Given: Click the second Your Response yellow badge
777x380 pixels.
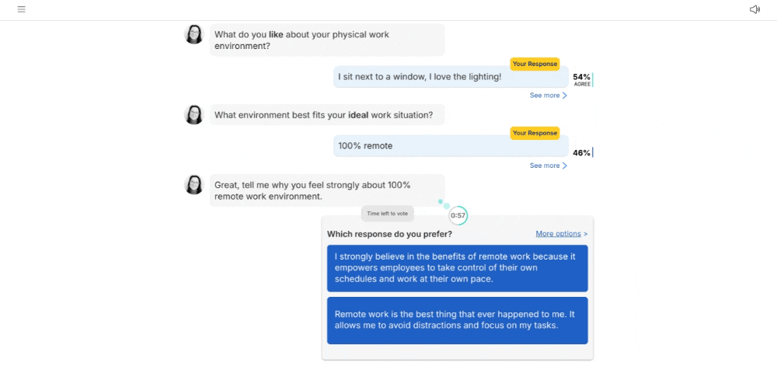Looking at the screenshot, I should coord(535,133).
